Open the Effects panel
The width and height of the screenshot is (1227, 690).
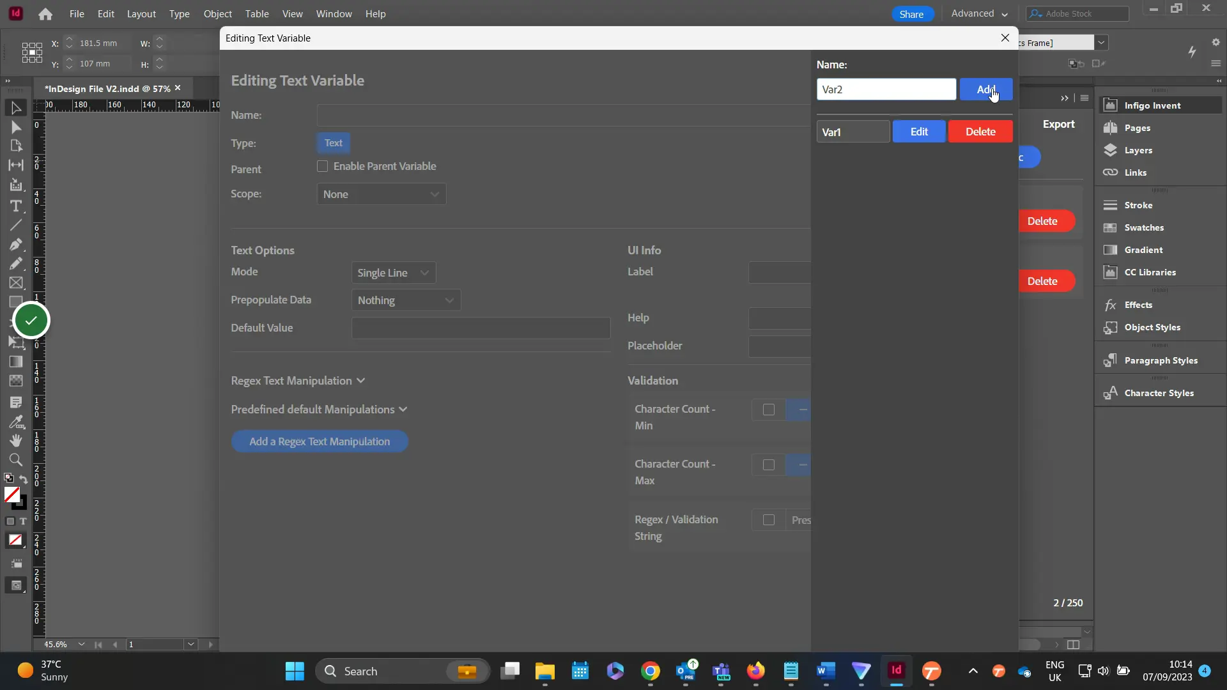1138,305
